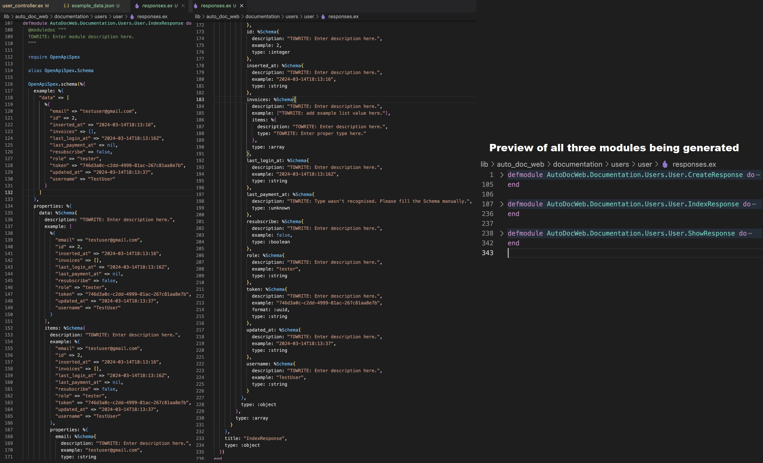The height and width of the screenshot is (463, 763).
Task: Select the left responses.ex tab
Action: point(158,6)
